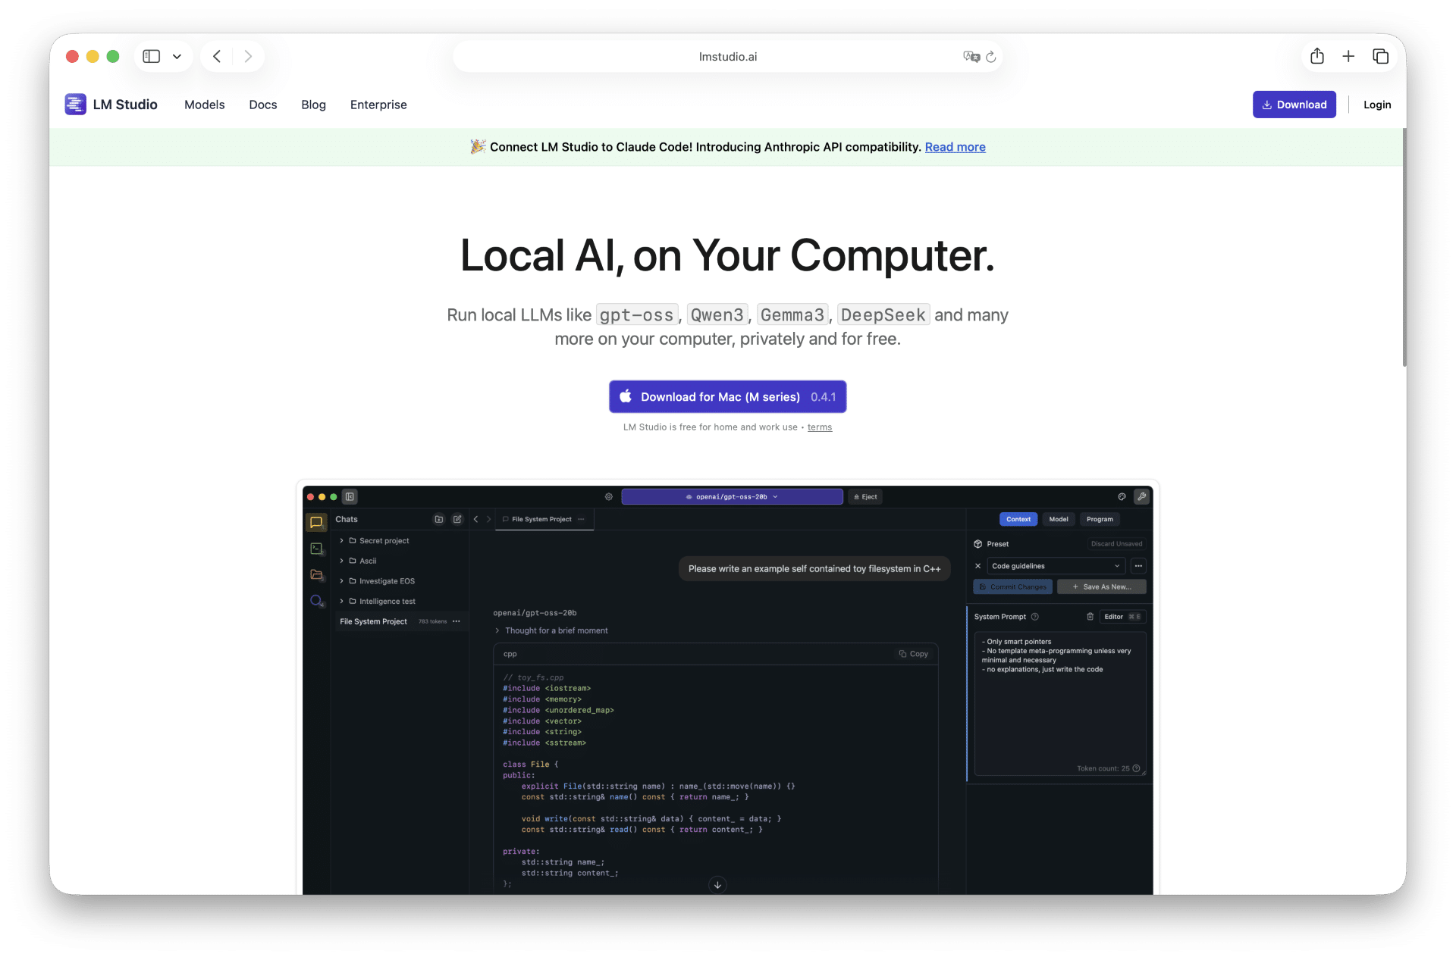Toggle the Safari sidebar icon

tap(152, 57)
